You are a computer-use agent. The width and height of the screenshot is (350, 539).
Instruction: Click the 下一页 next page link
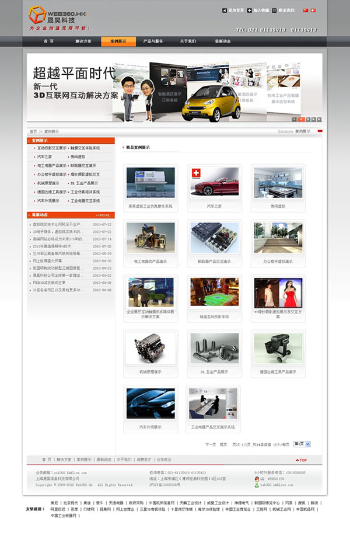click(x=211, y=444)
